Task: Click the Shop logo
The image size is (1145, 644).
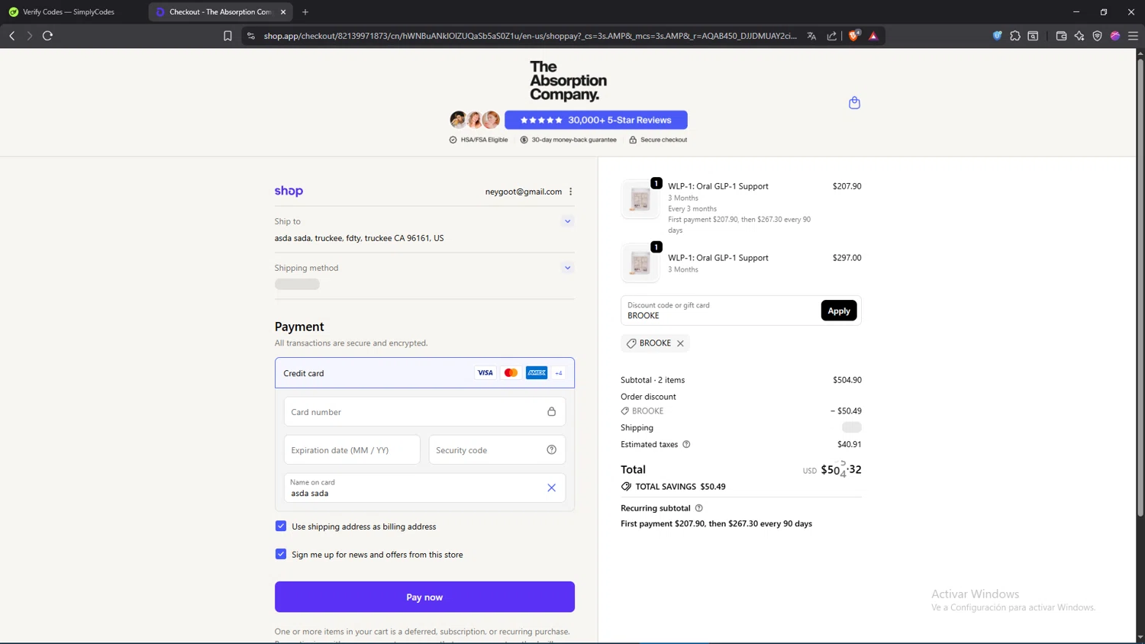Action: click(x=289, y=191)
